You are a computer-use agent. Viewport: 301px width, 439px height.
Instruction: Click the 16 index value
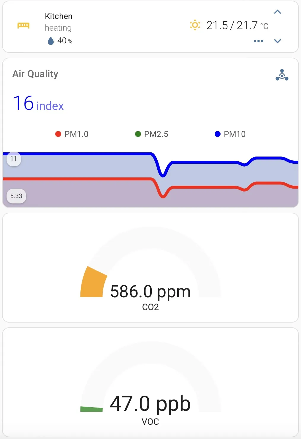point(38,103)
